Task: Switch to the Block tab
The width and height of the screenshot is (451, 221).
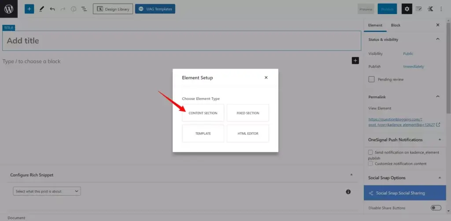Action: (396, 25)
